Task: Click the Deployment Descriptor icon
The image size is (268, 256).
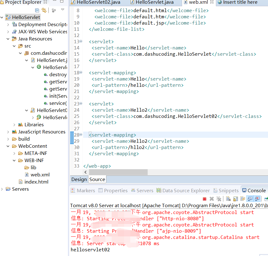Action: pyautogui.click(x=14, y=24)
